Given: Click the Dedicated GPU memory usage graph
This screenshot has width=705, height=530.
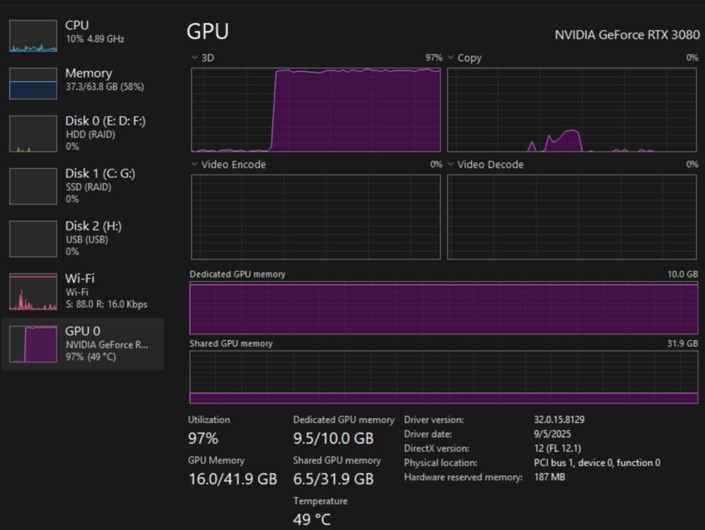Looking at the screenshot, I should (x=444, y=308).
